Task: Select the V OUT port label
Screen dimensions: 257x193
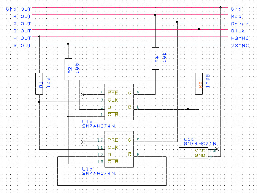Action: [x=22, y=46]
